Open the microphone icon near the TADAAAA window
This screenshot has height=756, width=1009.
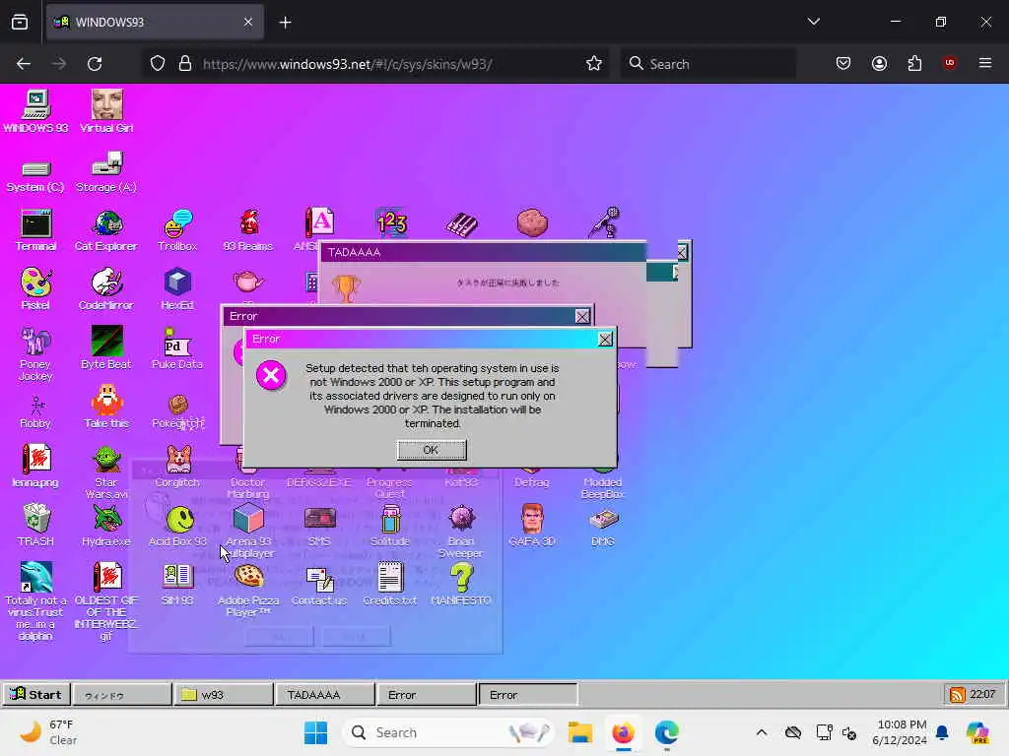click(605, 222)
